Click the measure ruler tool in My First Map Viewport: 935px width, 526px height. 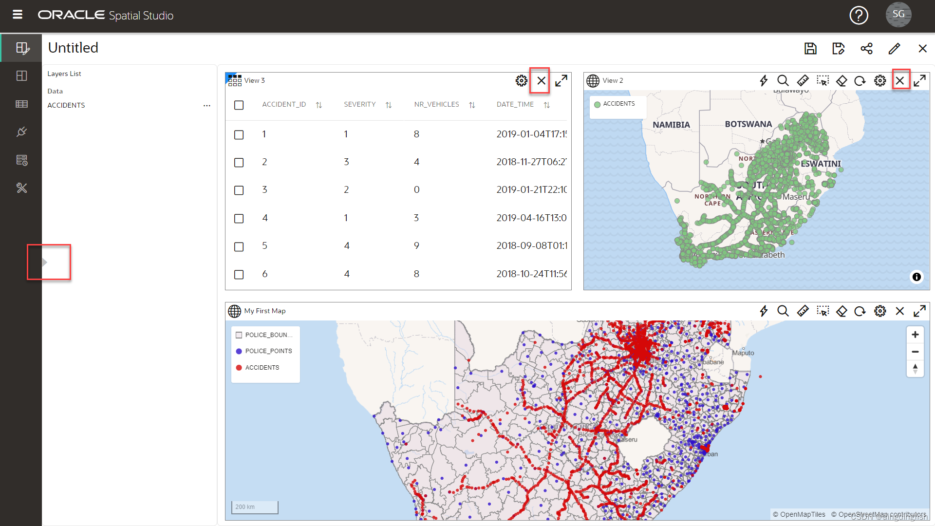(803, 311)
